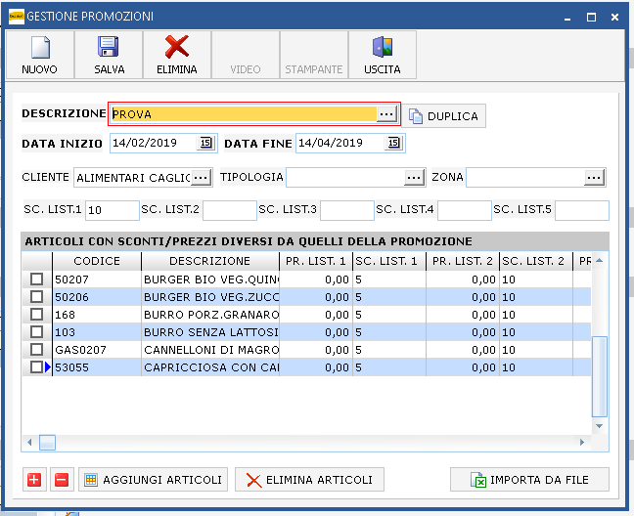Click the PR. LIST. 1 column header
Screen dimensions: 634x516
point(316,261)
